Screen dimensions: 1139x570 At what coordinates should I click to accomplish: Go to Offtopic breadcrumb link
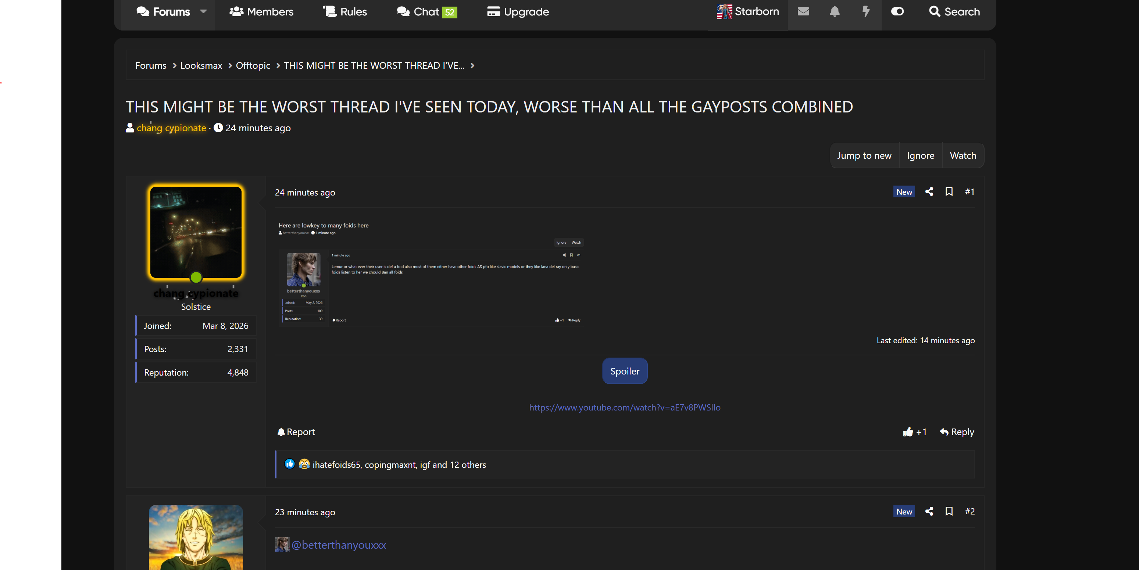[x=253, y=65]
